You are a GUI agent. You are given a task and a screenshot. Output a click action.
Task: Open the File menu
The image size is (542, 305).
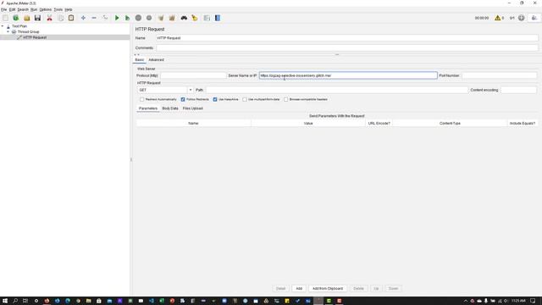[x=3, y=9]
